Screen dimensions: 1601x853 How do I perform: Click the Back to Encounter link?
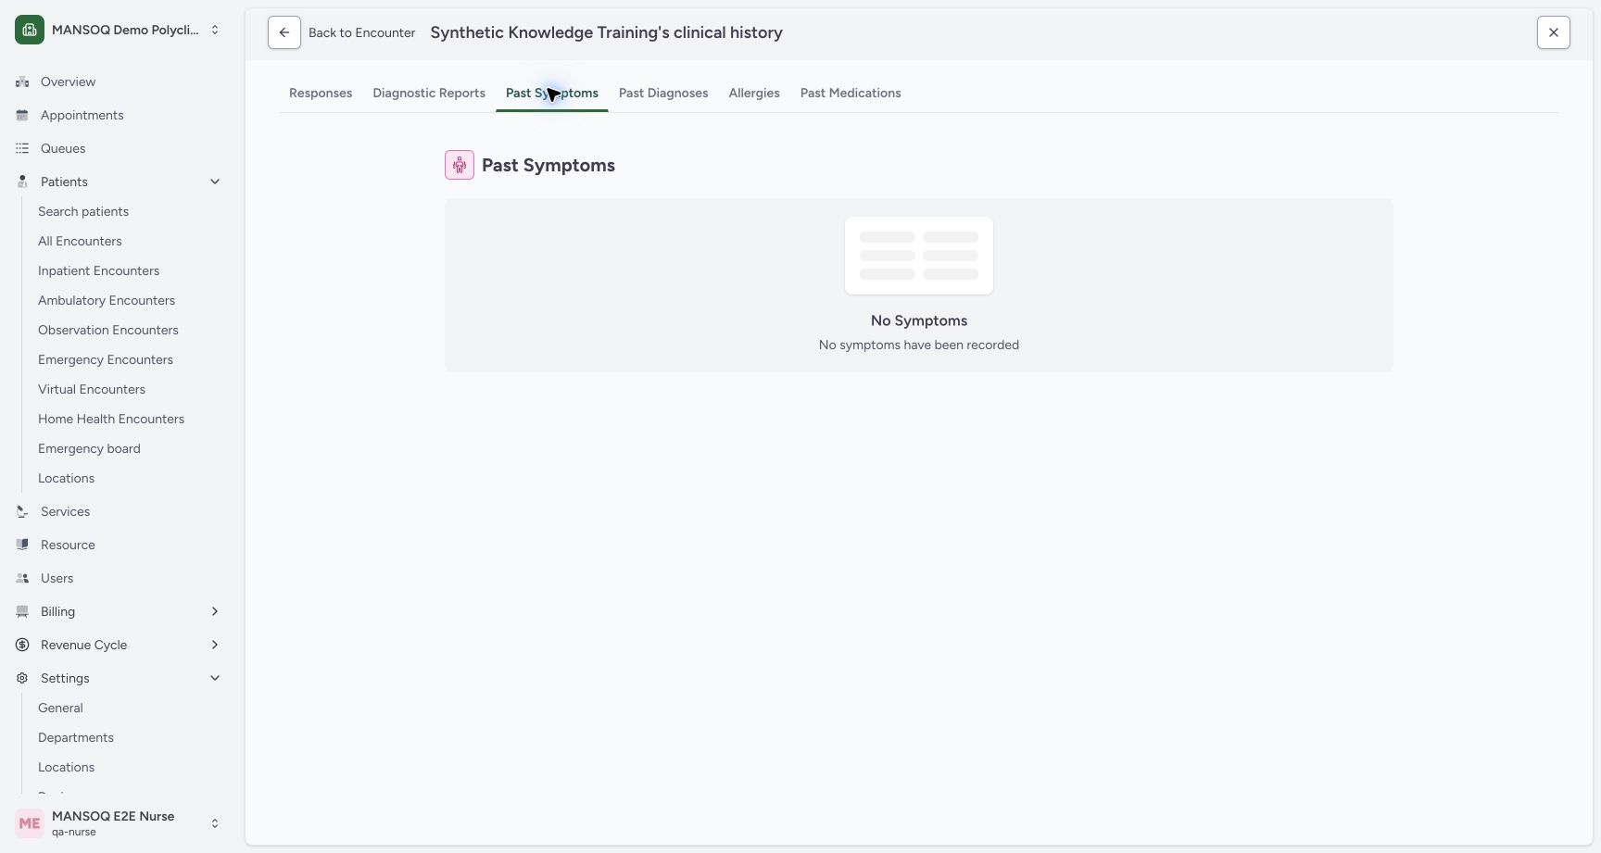click(361, 32)
